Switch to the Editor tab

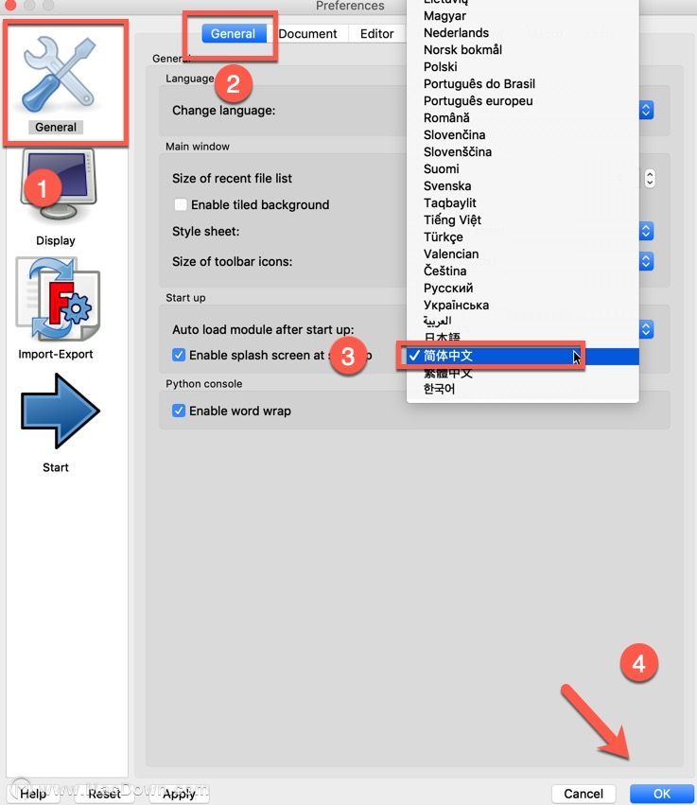click(376, 34)
